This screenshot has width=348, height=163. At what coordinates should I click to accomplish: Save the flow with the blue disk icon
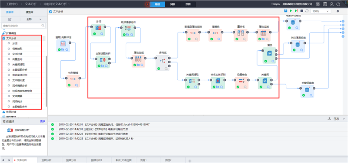pyautogui.click(x=286, y=11)
